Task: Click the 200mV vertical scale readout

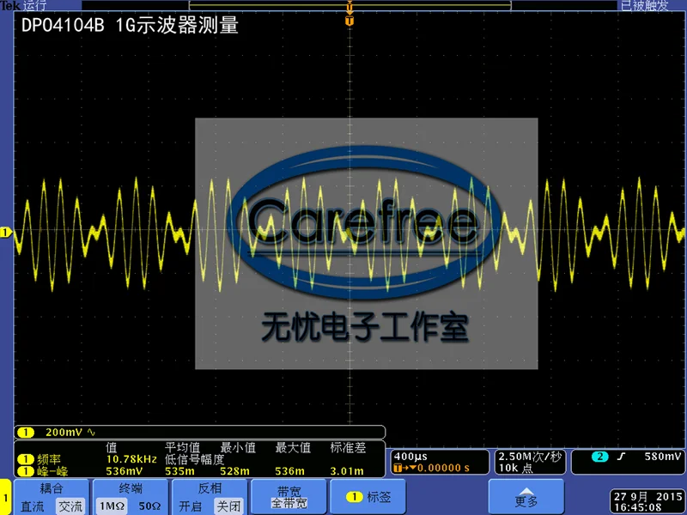Action: tap(64, 433)
